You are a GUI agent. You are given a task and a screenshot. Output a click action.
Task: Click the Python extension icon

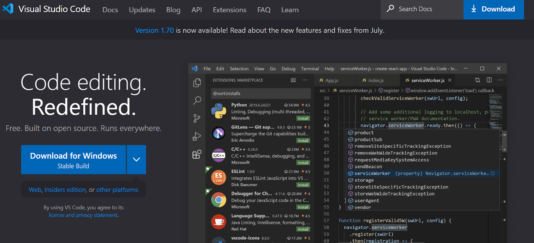219,111
